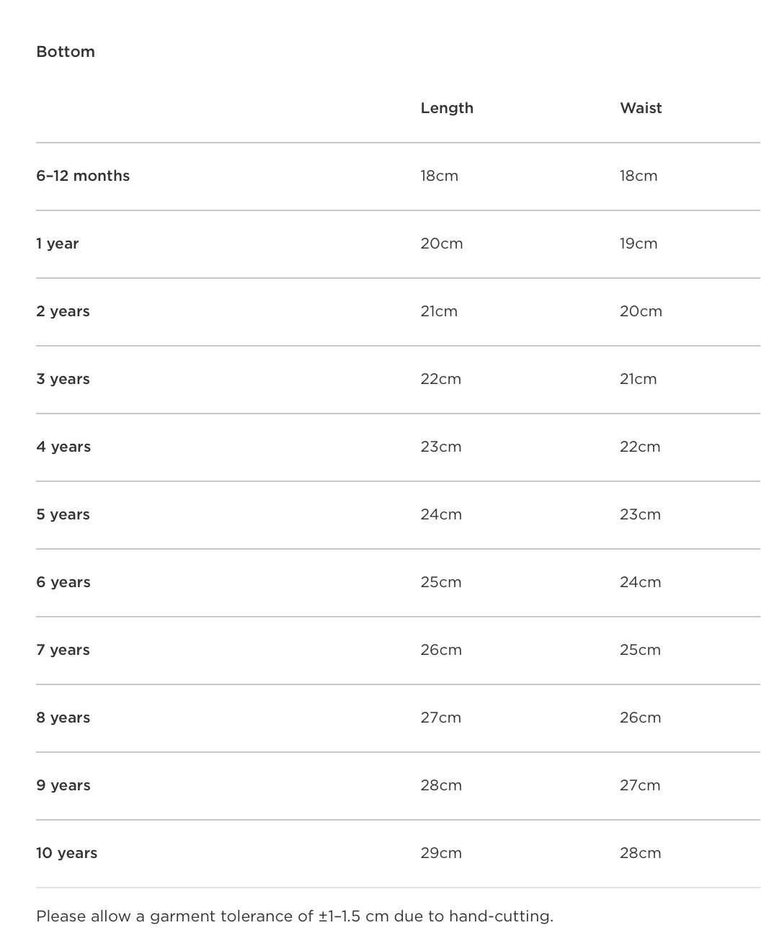774x938 pixels.
Task: Select the 6 years row label
Action: pyautogui.click(x=63, y=582)
